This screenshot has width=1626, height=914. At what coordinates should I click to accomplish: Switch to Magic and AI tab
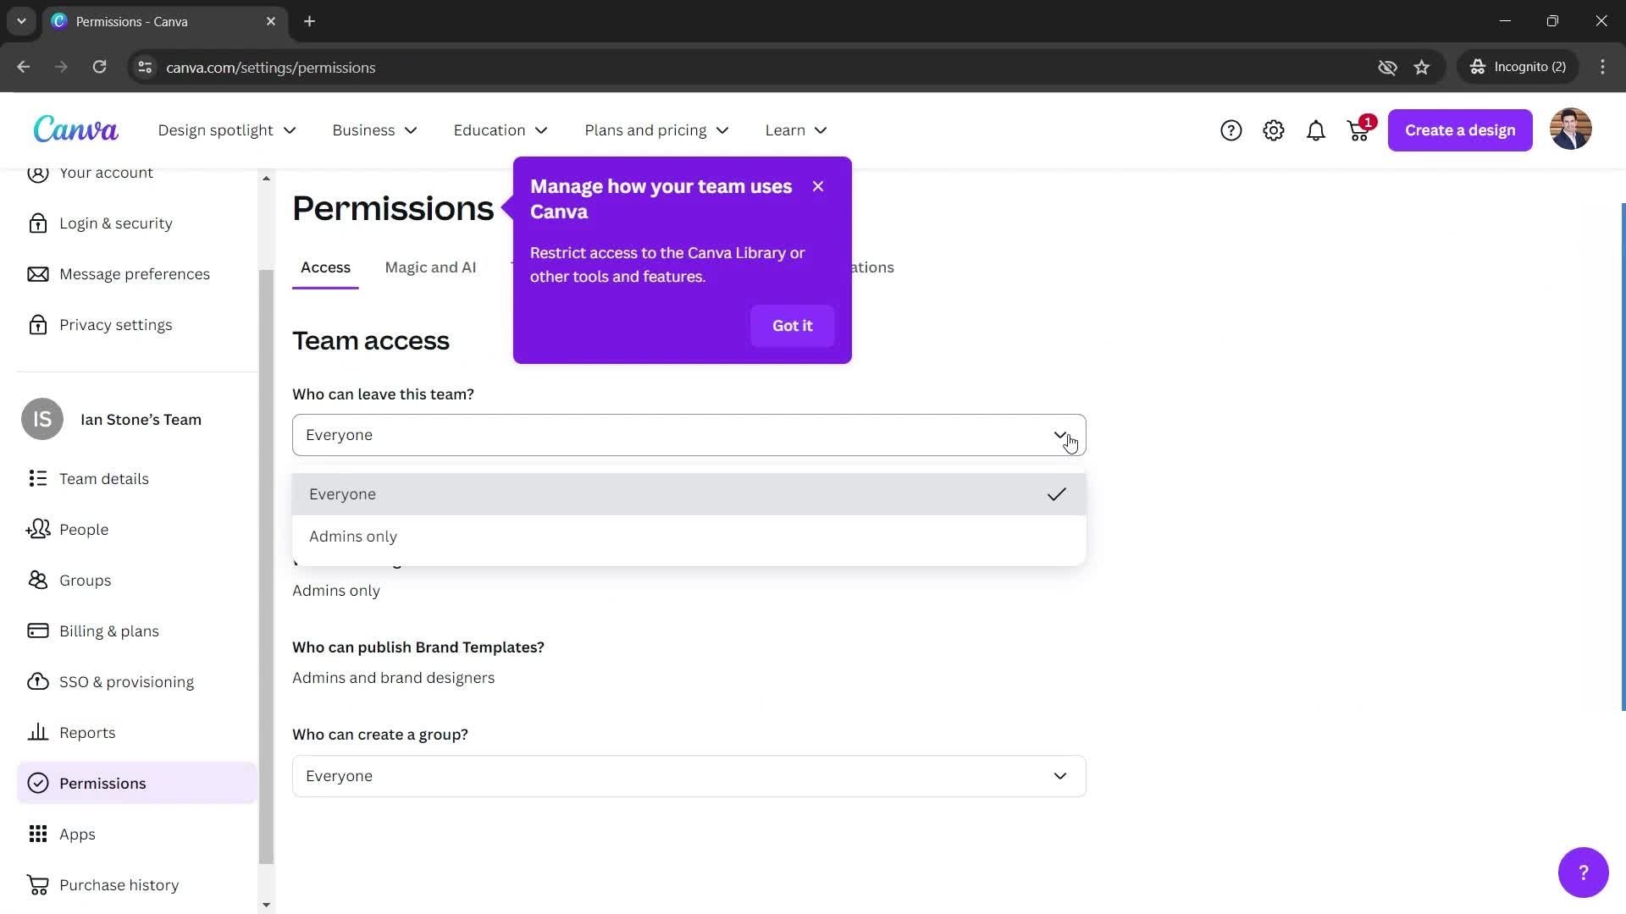point(430,267)
